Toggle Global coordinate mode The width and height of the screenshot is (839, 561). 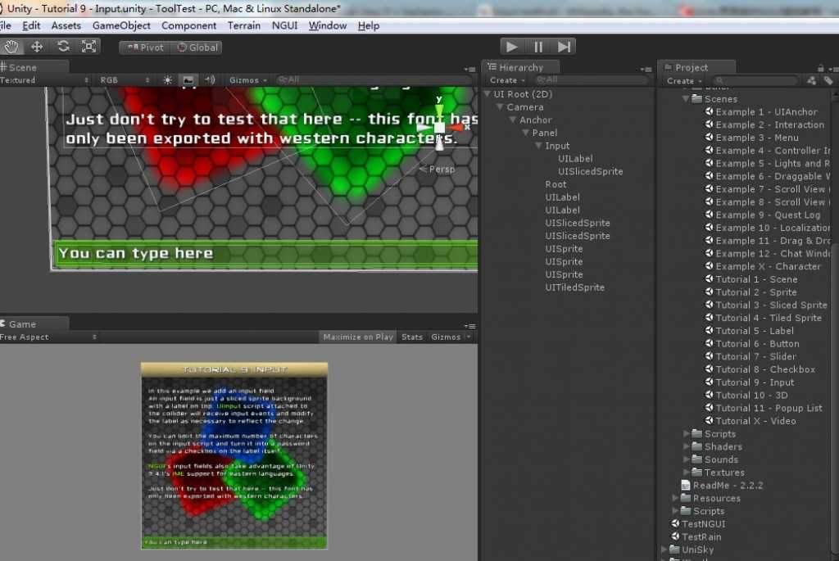coord(197,48)
